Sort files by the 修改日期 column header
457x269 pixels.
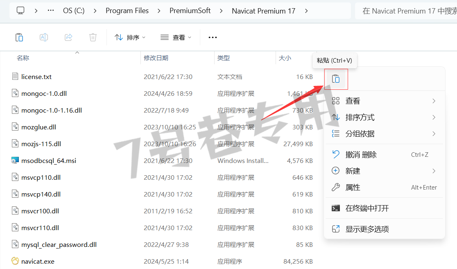coord(156,58)
